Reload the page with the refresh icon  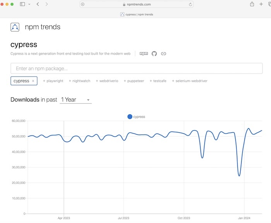coord(190,4)
